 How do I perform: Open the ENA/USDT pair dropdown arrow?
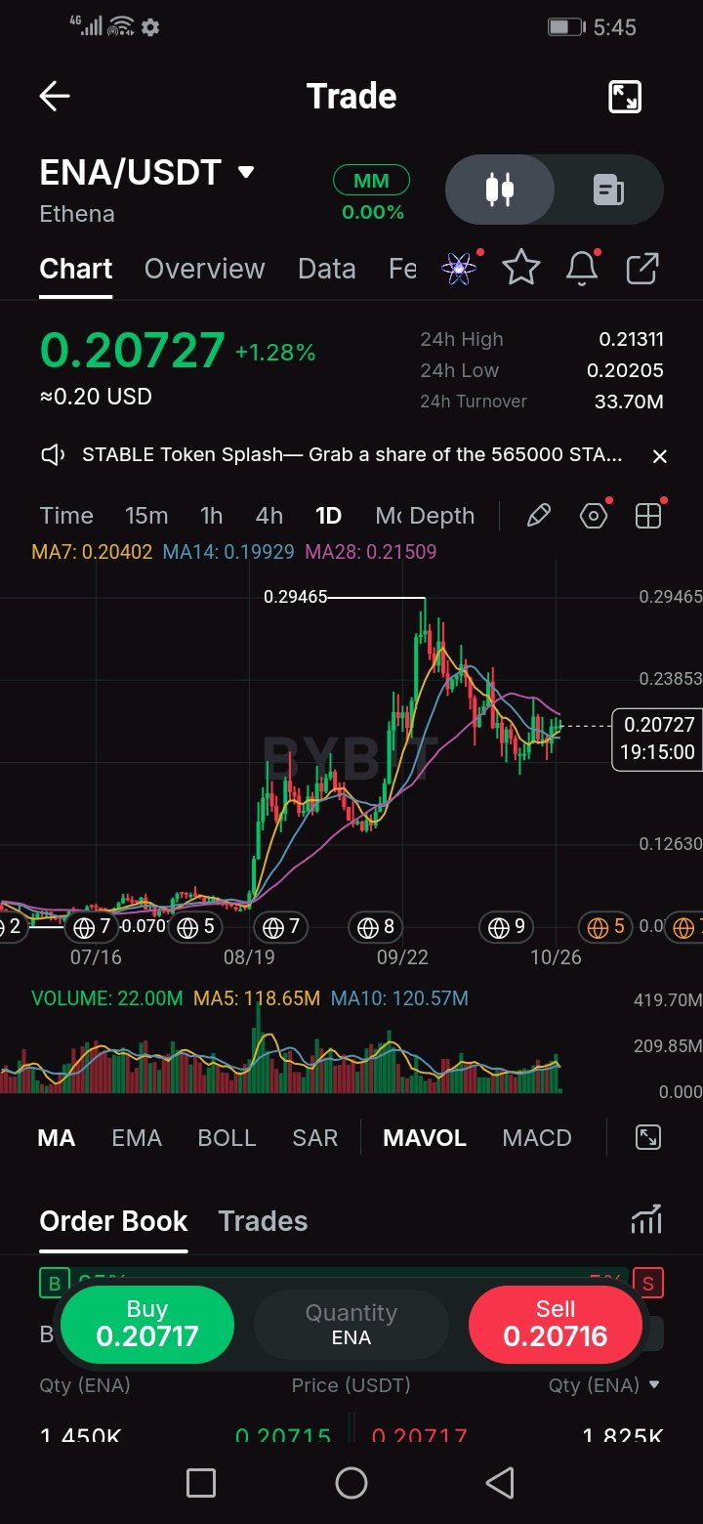tap(246, 173)
